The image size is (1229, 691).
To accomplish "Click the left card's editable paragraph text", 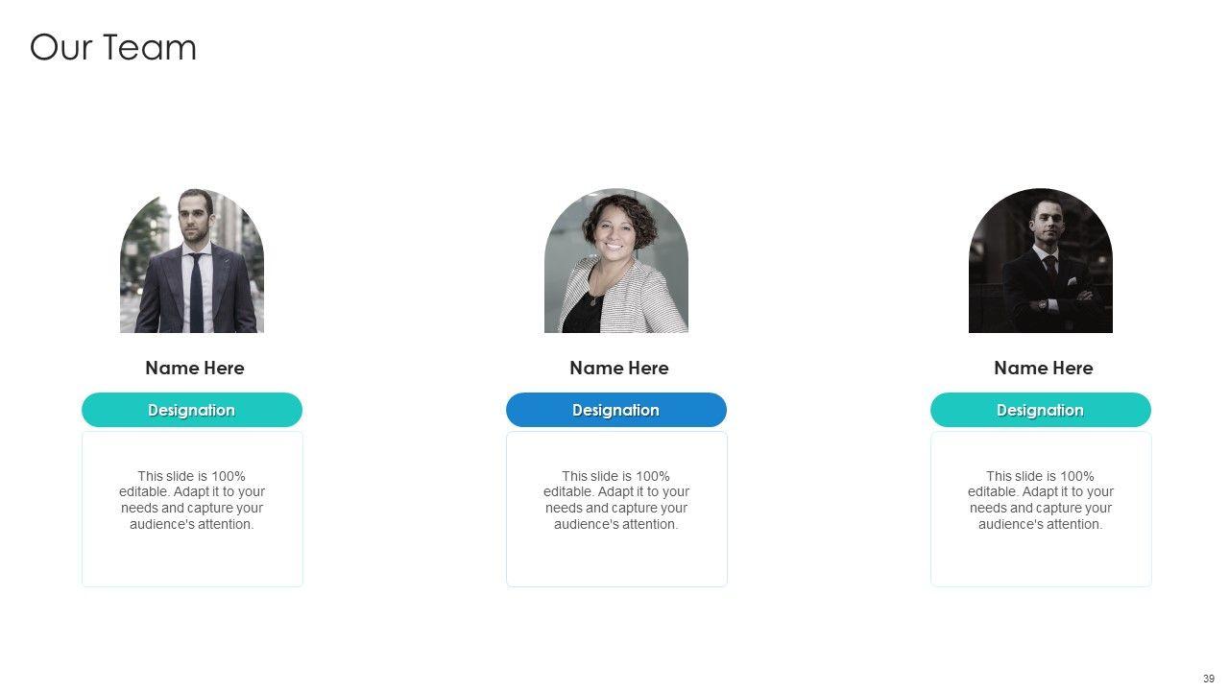I will pyautogui.click(x=192, y=500).
